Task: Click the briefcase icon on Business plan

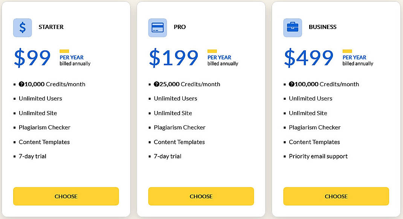Action: pos(293,27)
